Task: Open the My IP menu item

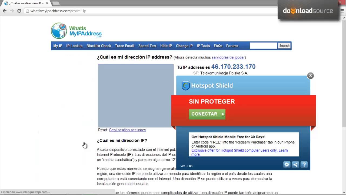Action: click(58, 46)
